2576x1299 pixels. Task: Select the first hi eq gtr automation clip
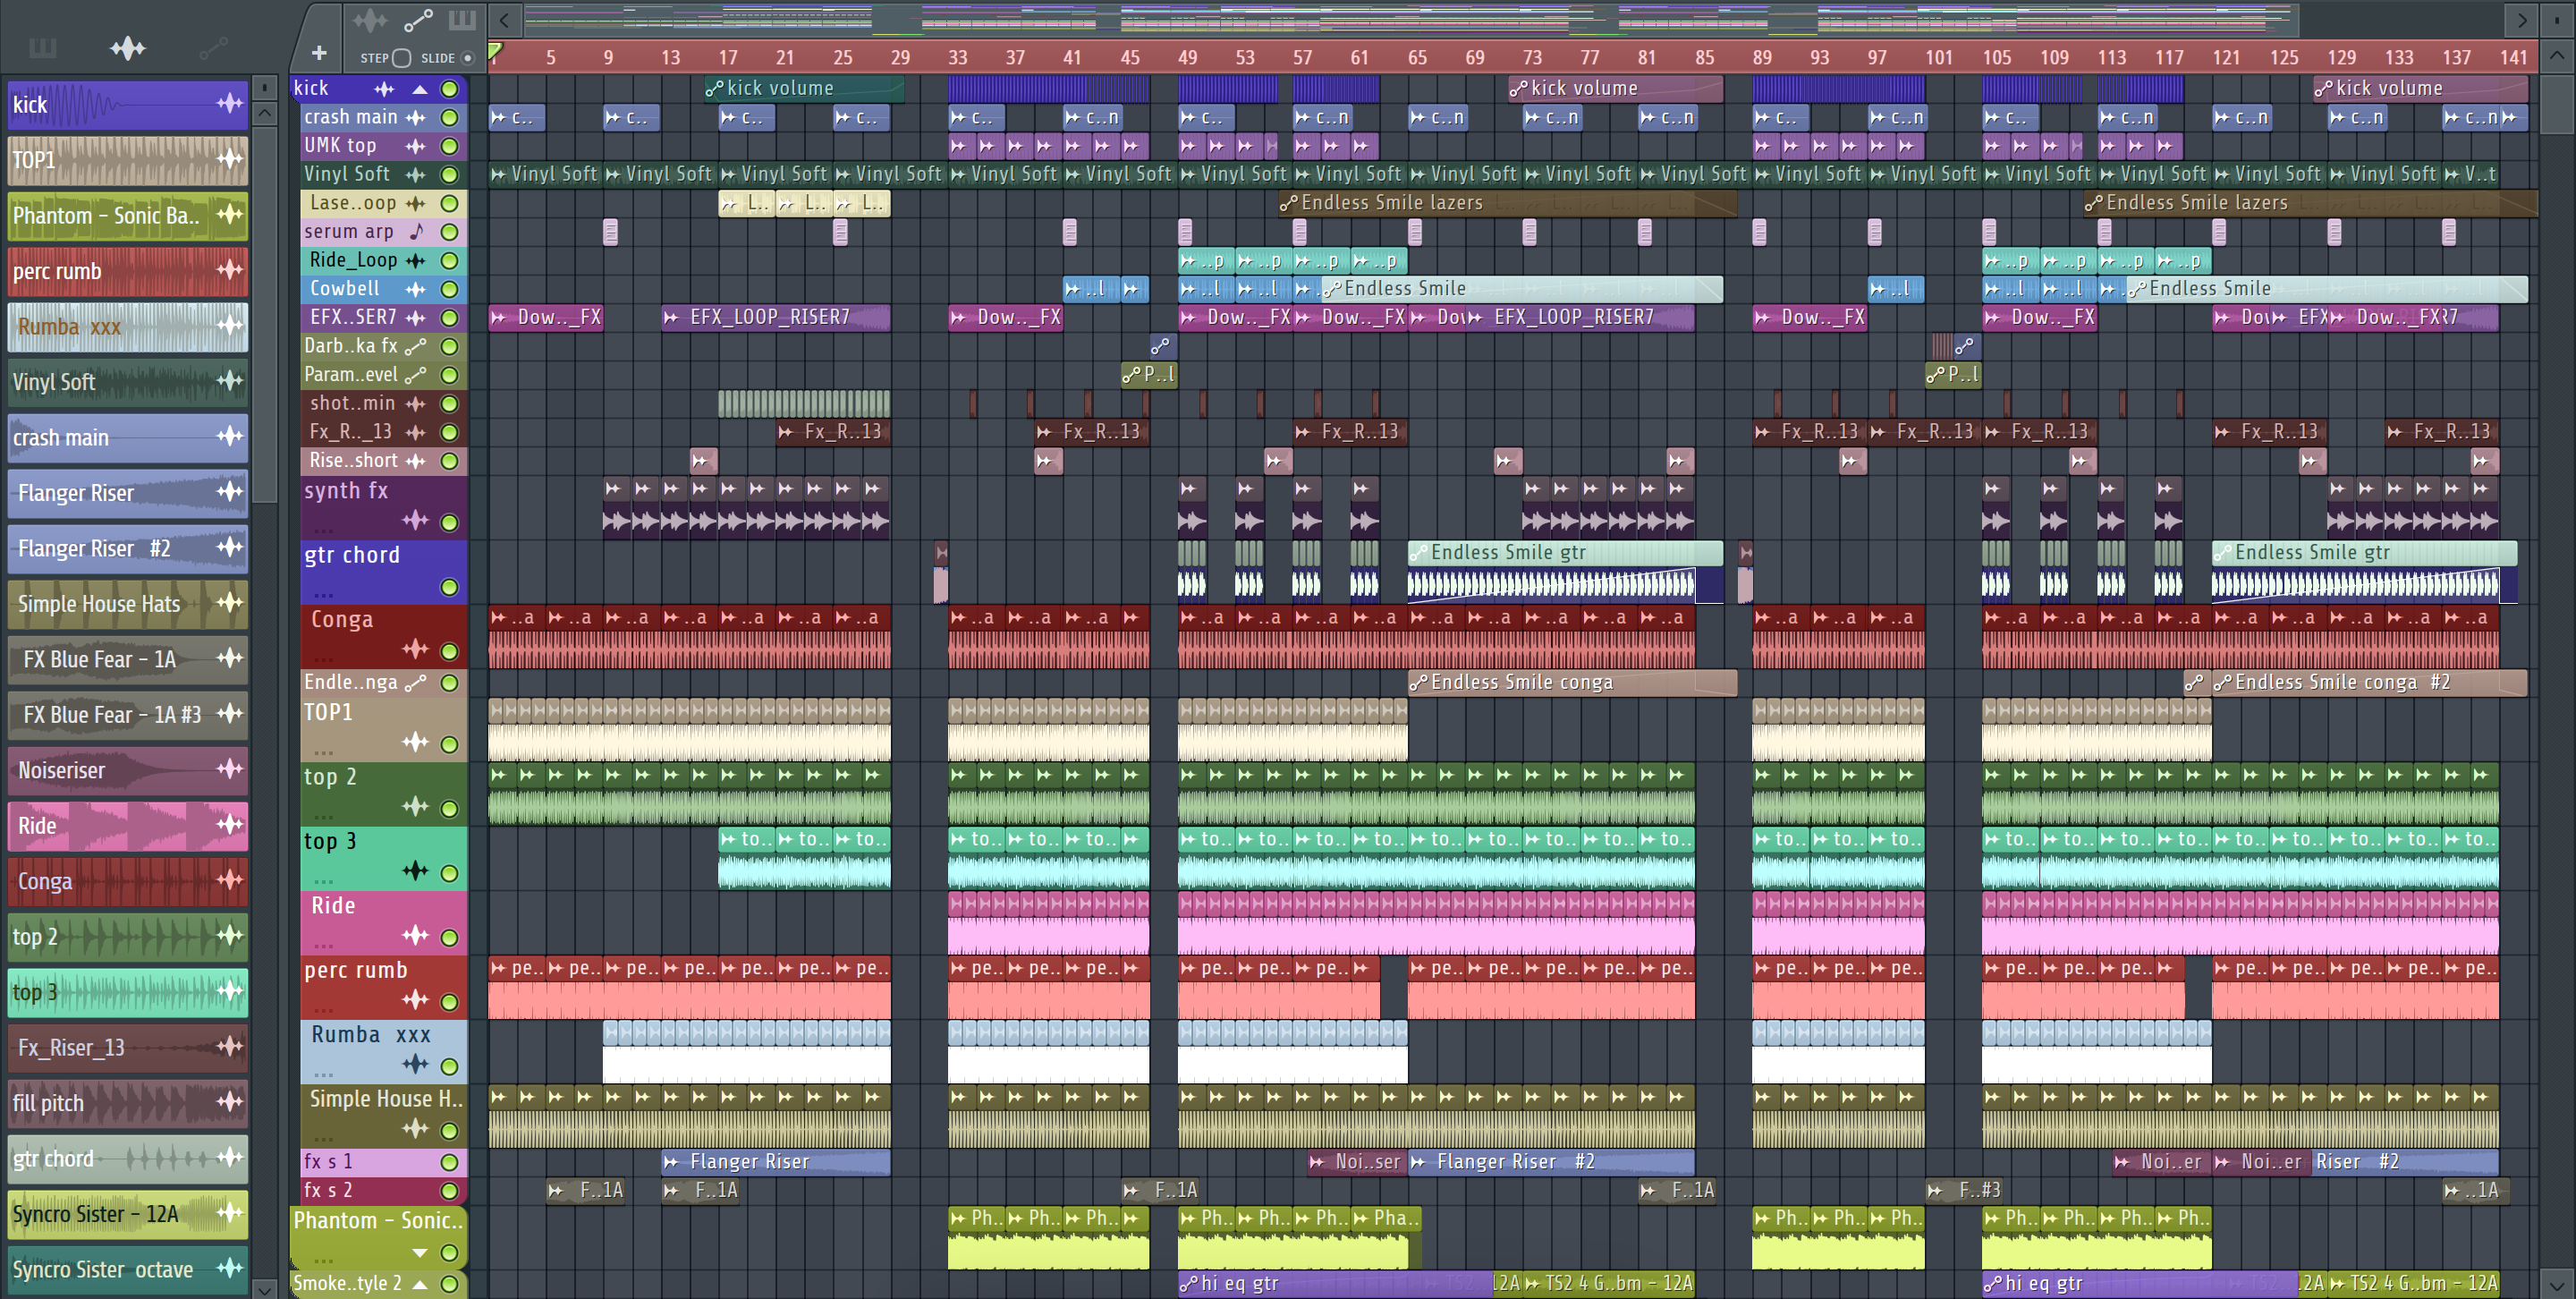click(1335, 1284)
